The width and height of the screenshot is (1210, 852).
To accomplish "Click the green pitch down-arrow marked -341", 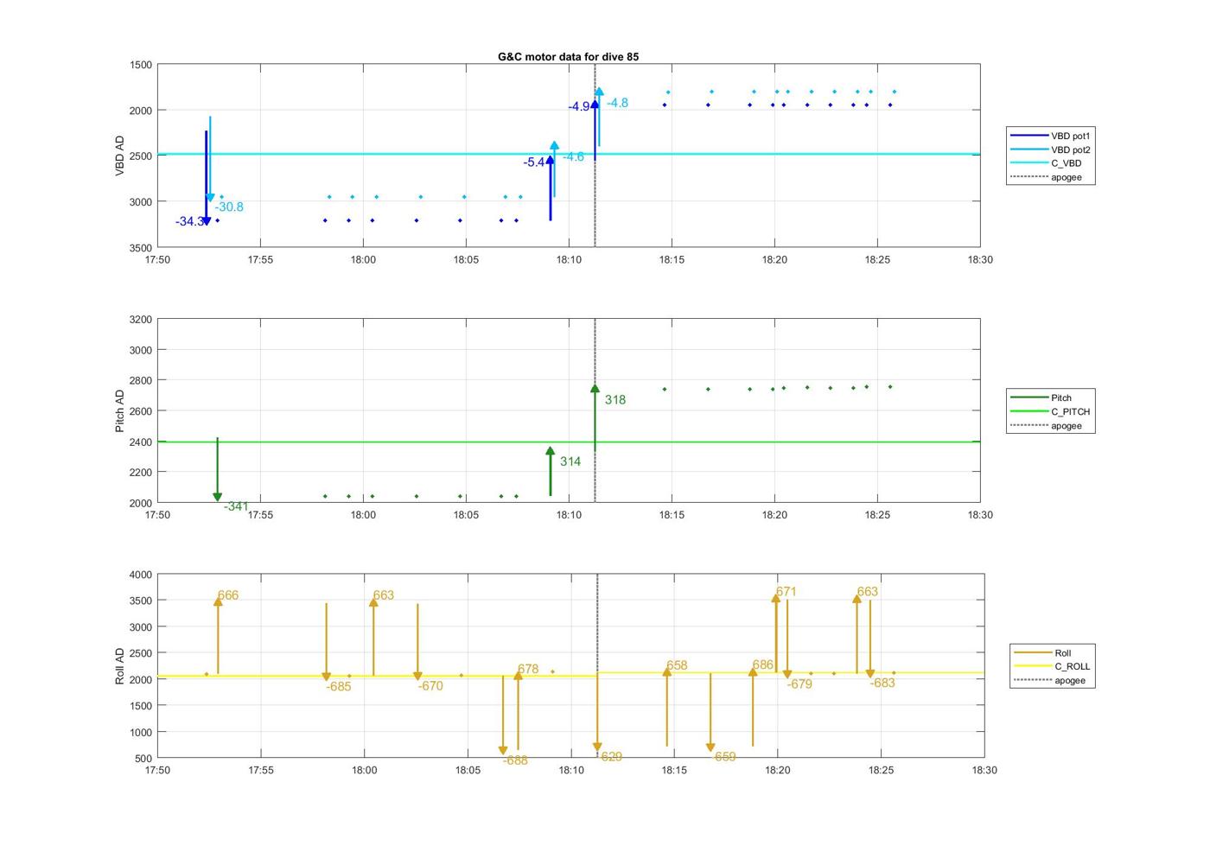I will click(218, 469).
